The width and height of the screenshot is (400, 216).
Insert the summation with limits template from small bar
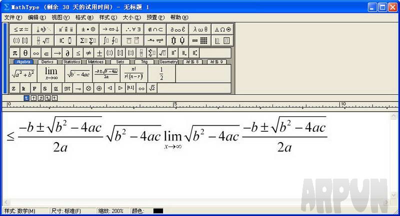[x=151, y=53]
